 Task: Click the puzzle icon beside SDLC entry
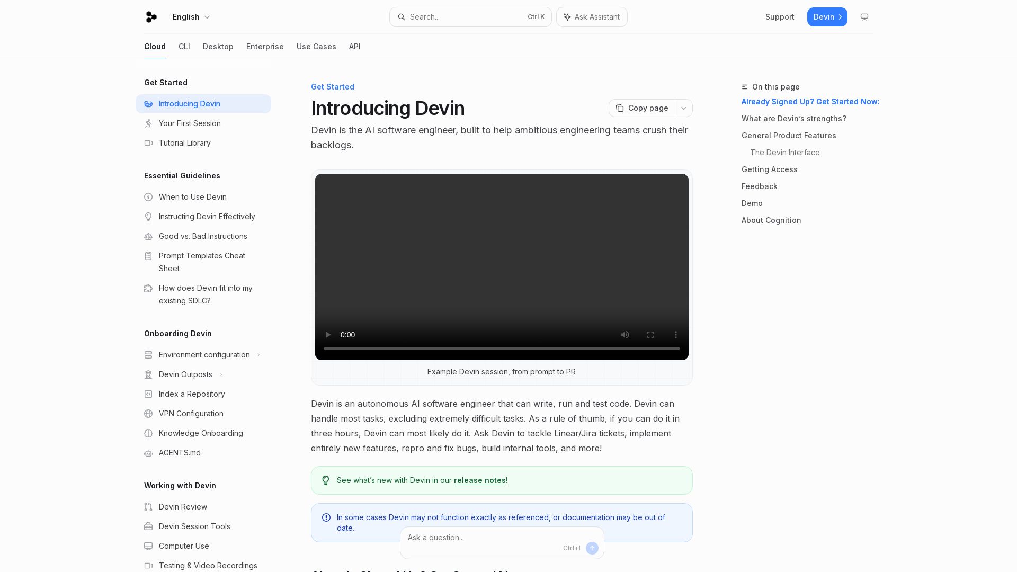[x=148, y=288]
